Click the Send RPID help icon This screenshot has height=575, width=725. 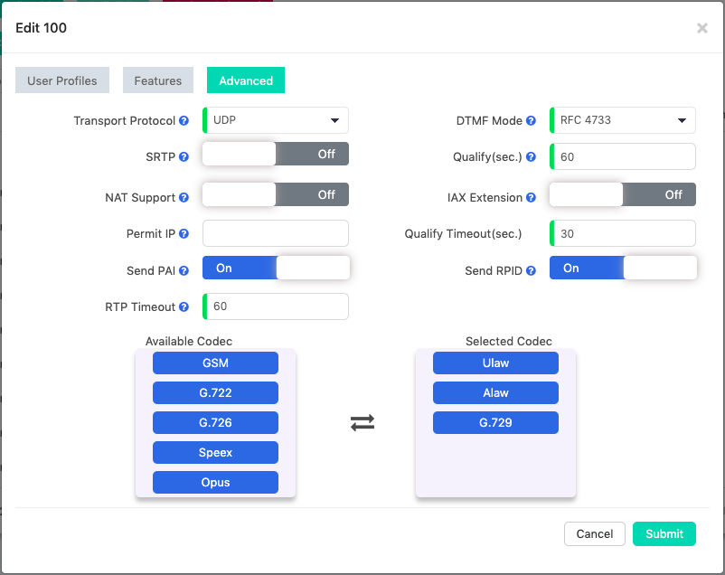(531, 270)
